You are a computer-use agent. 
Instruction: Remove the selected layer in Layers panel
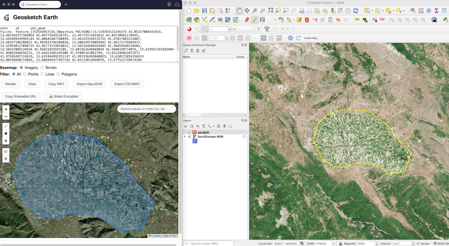(230, 126)
